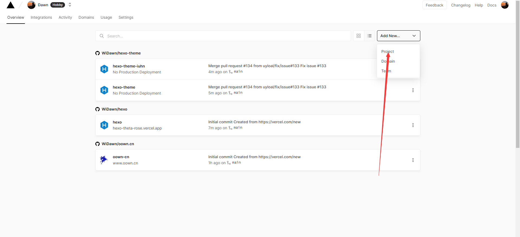Switch to the Overview tab

[x=16, y=17]
